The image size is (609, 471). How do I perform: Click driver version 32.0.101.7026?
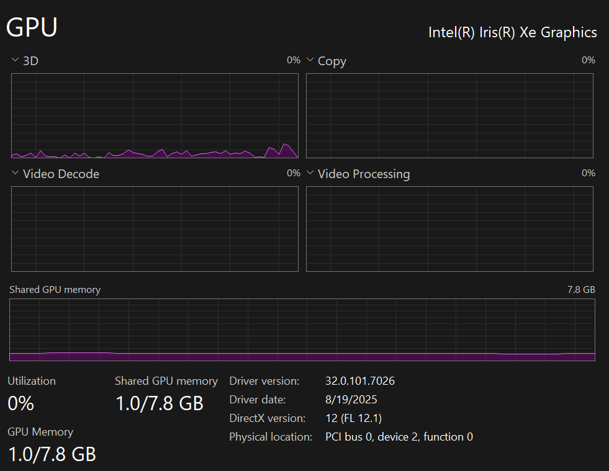click(360, 380)
